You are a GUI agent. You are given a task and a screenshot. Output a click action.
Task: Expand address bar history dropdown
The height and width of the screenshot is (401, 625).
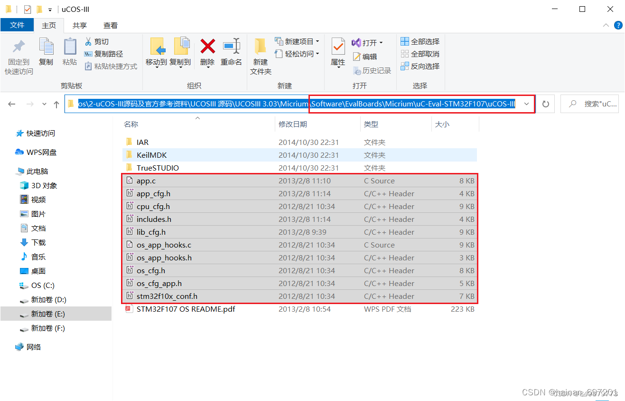coord(526,104)
